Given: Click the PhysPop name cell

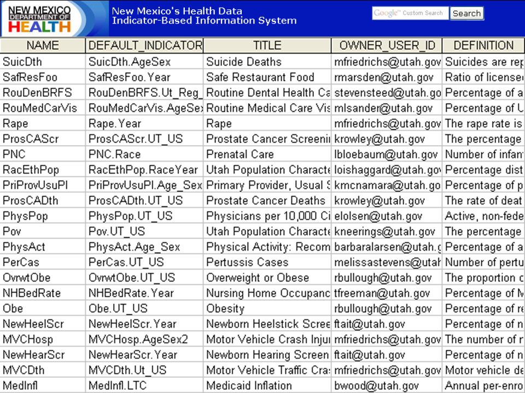Looking at the screenshot, I should click(43, 216).
